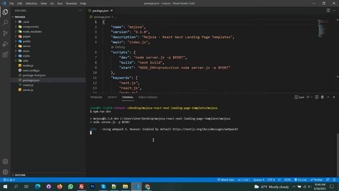Switch to the OUTPUT tab
This screenshot has height=191, width=339.
click(x=112, y=97)
